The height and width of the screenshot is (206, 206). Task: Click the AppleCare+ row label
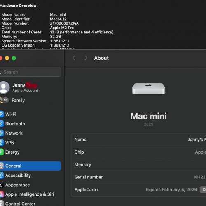[87, 190]
